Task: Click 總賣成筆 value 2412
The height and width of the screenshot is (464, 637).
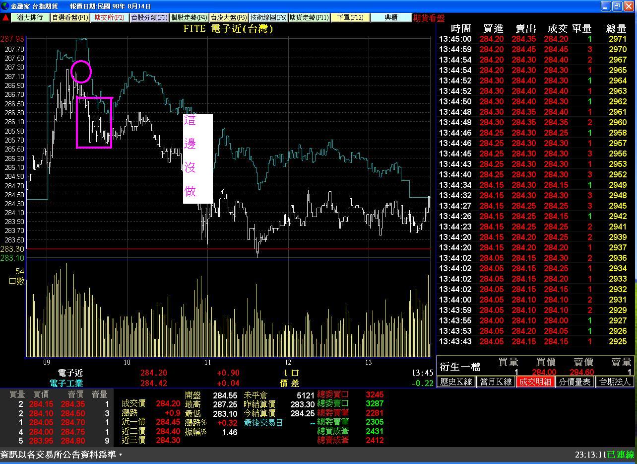Action: (375, 440)
